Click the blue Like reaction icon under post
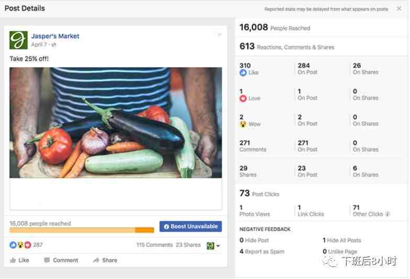410x279 pixels. click(13, 245)
